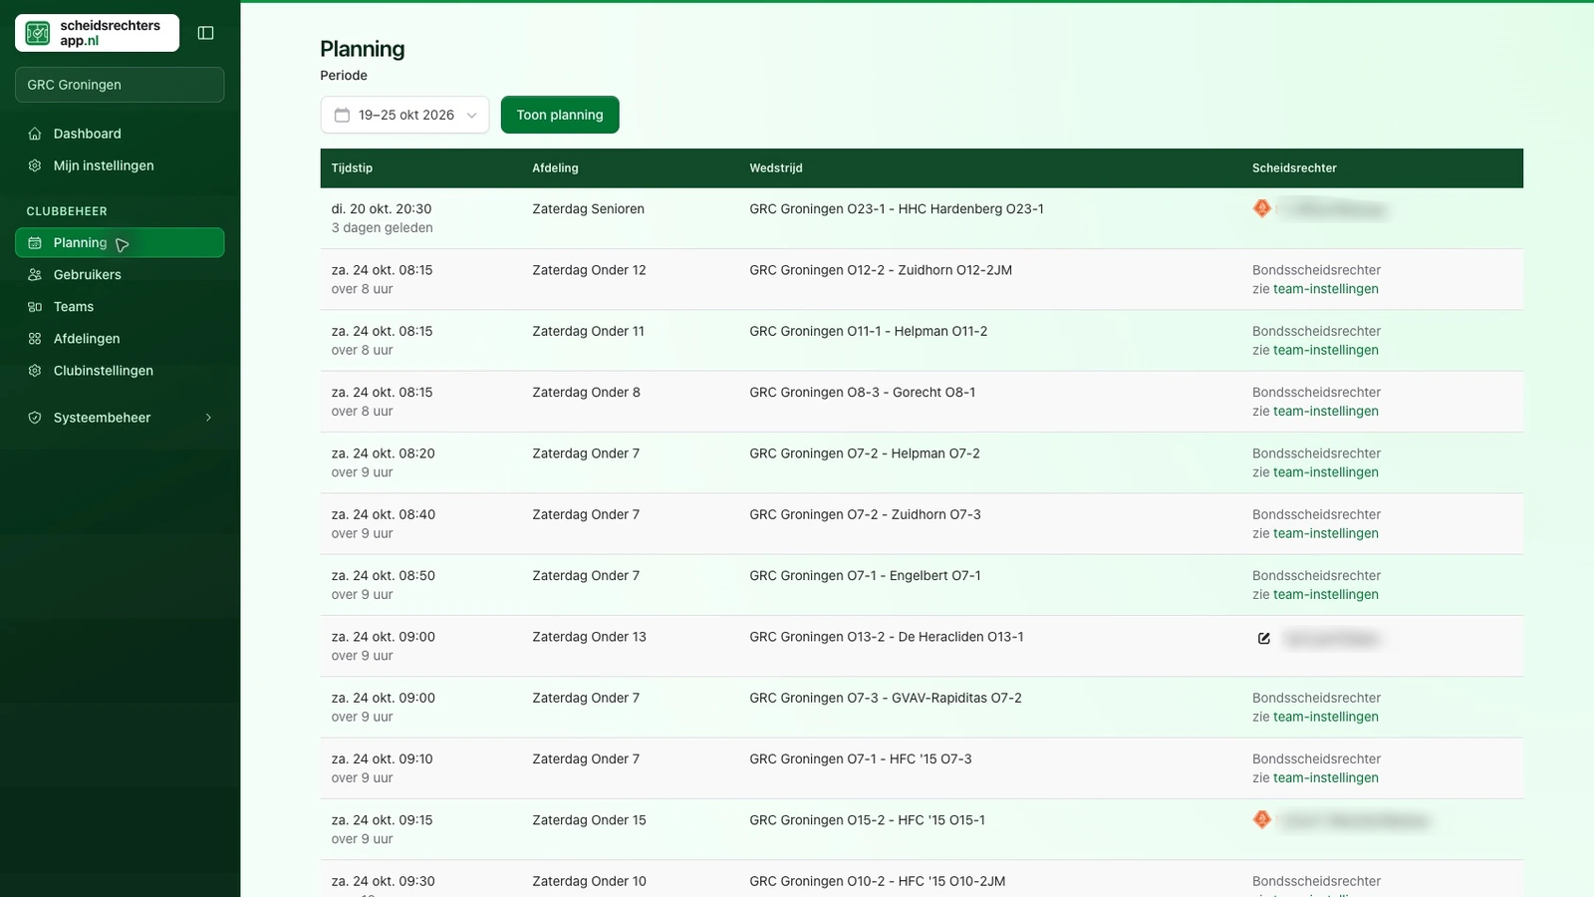This screenshot has height=897, width=1594.
Task: Select match GRC Groningen O23-1 - HHC Hardenberg O23-1
Action: click(x=897, y=209)
